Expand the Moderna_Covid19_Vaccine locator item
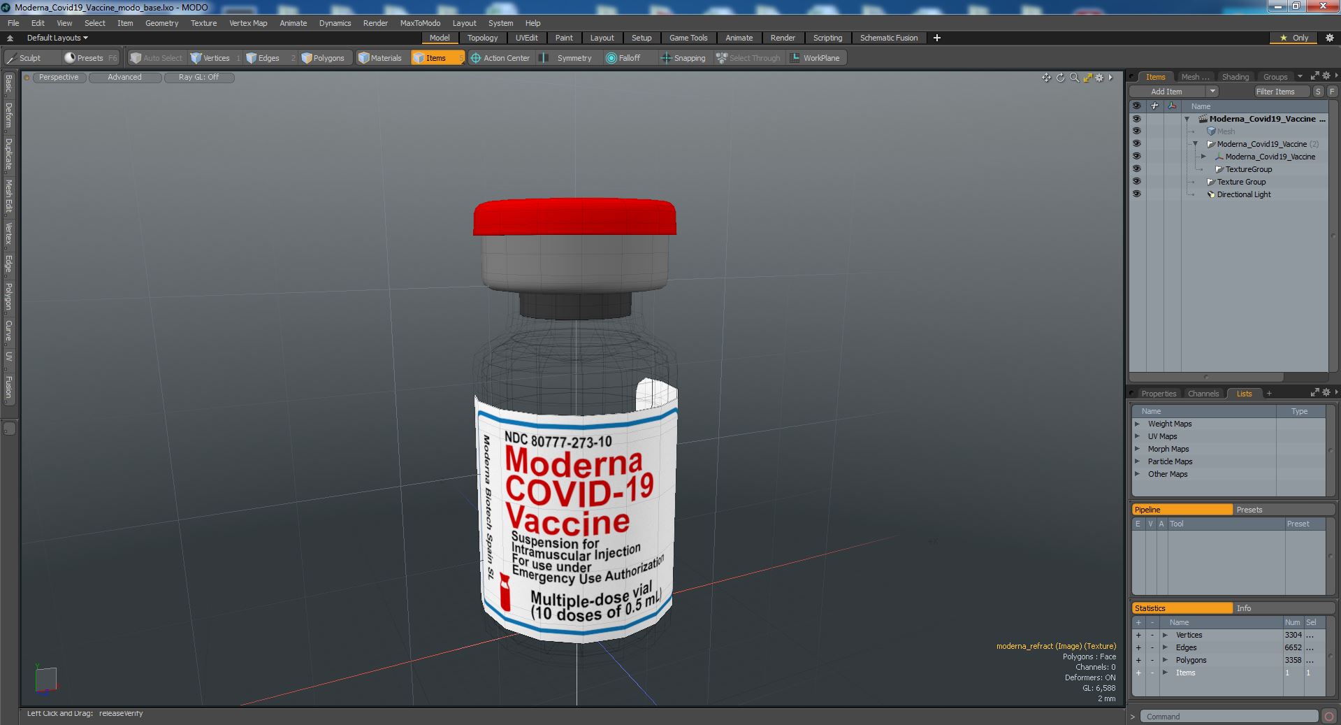1341x725 pixels. pyautogui.click(x=1203, y=157)
